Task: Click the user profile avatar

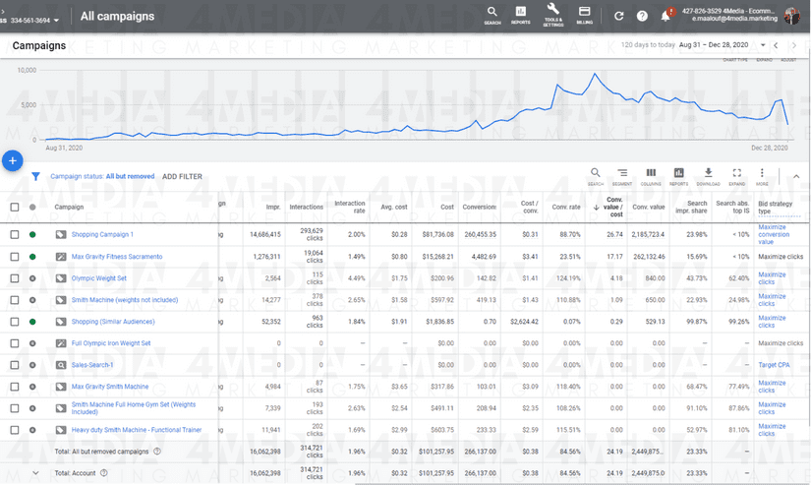Action: pos(792,16)
